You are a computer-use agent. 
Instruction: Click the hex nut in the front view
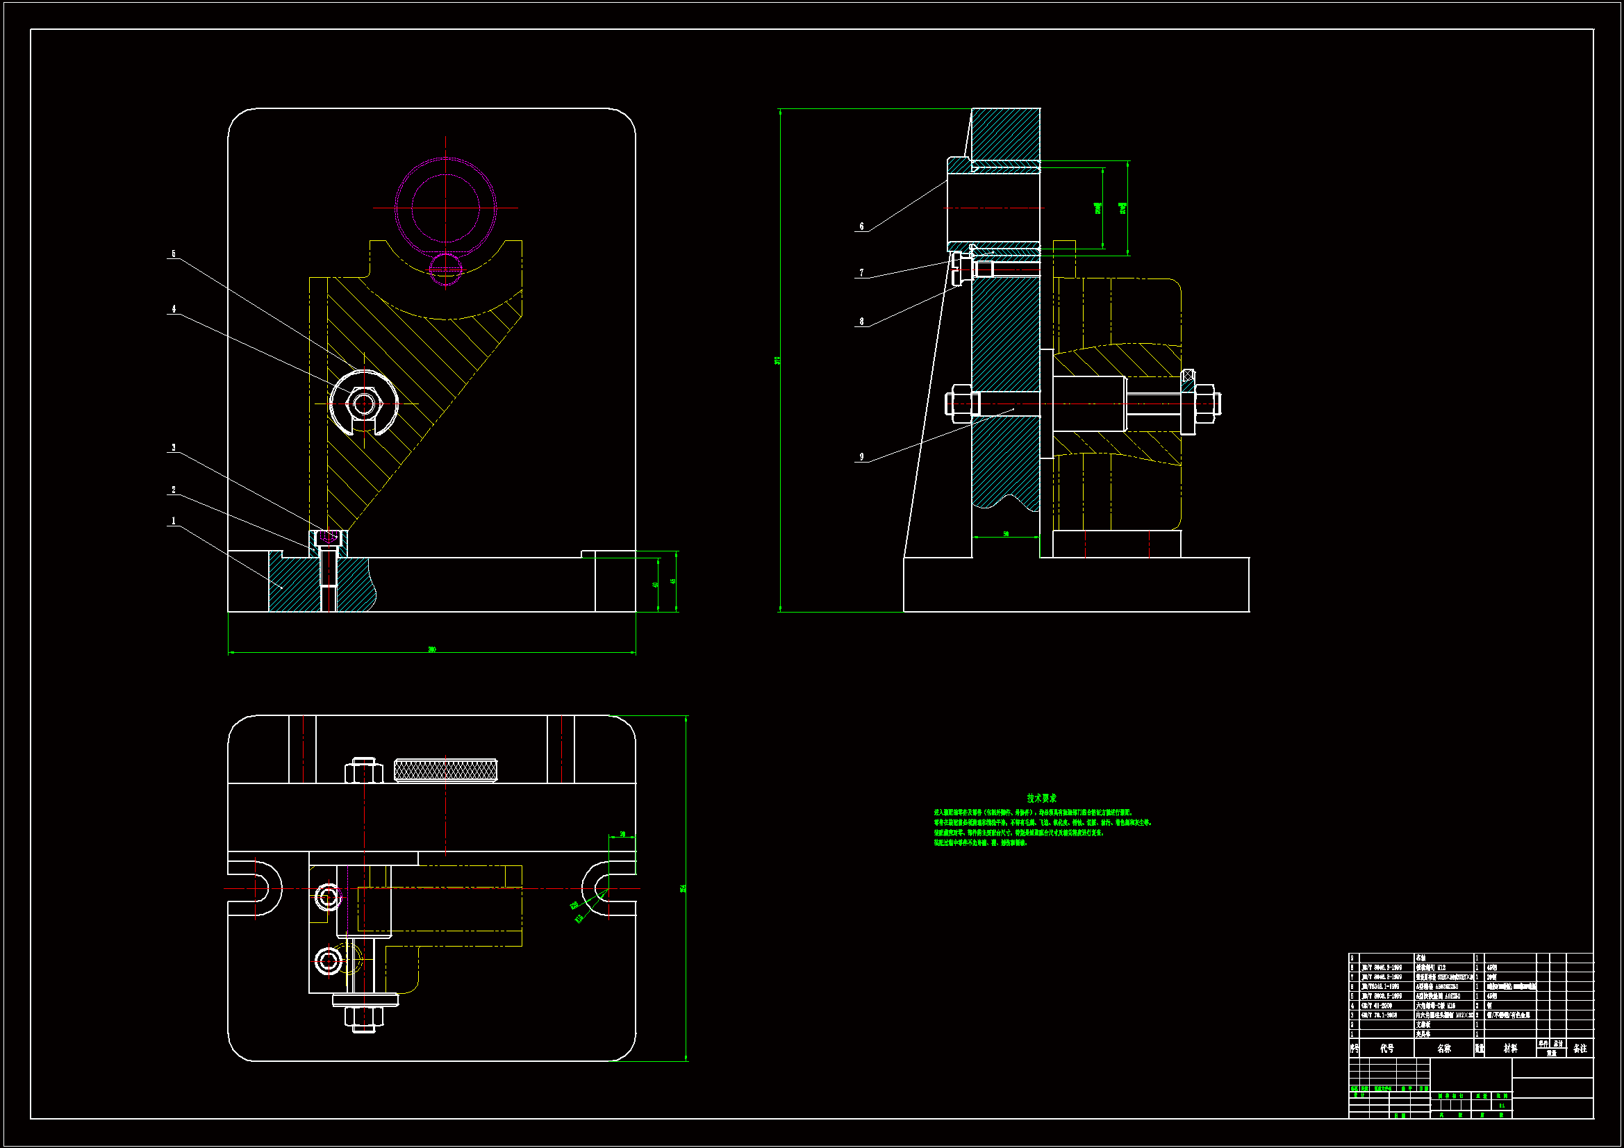364,404
